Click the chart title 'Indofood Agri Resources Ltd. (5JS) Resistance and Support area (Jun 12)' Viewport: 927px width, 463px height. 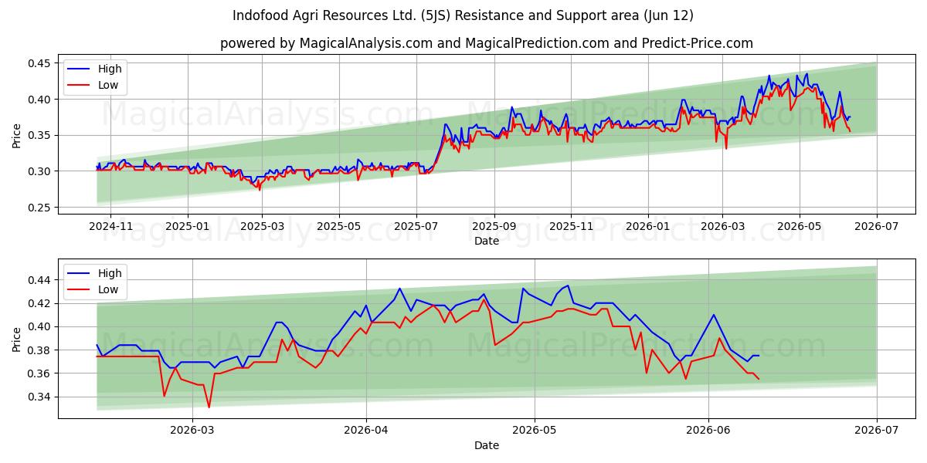[463, 15]
